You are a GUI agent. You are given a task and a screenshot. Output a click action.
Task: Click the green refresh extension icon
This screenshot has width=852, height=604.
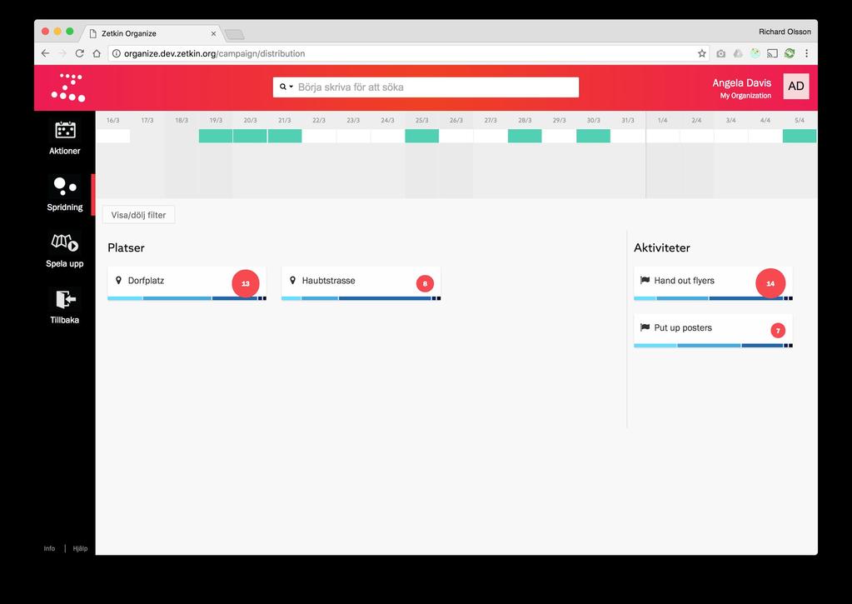(790, 53)
